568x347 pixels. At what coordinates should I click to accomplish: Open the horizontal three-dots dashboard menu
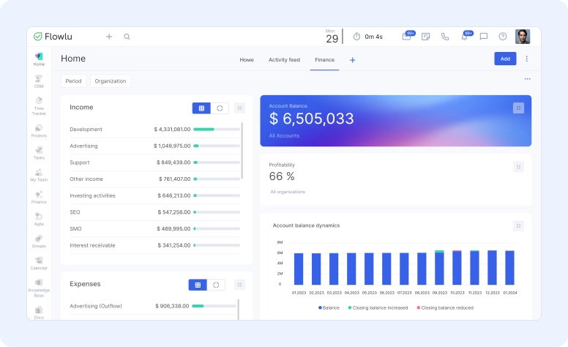point(528,79)
